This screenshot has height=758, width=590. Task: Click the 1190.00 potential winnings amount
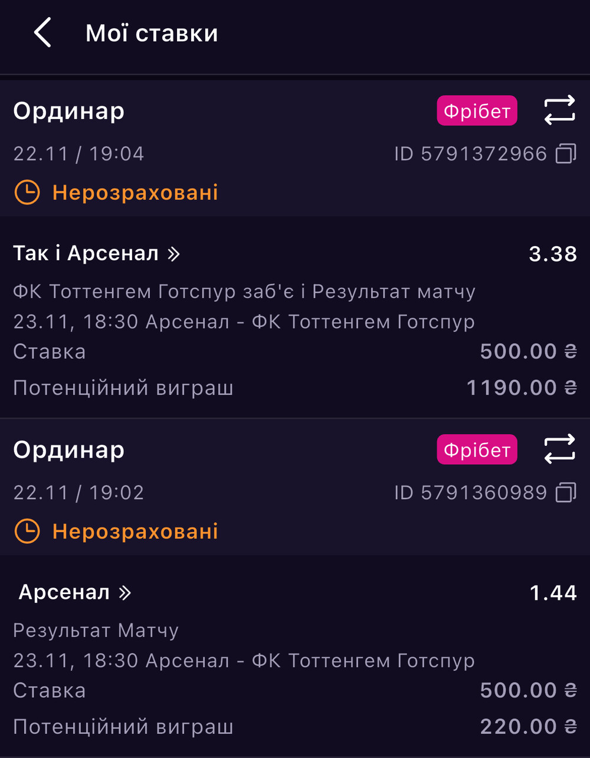[x=512, y=388]
